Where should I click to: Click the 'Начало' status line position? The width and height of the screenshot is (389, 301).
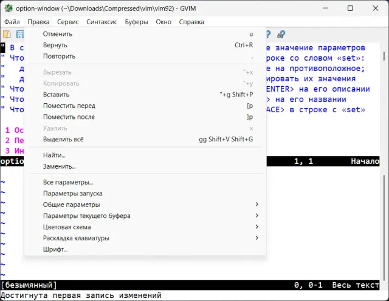[365, 161]
